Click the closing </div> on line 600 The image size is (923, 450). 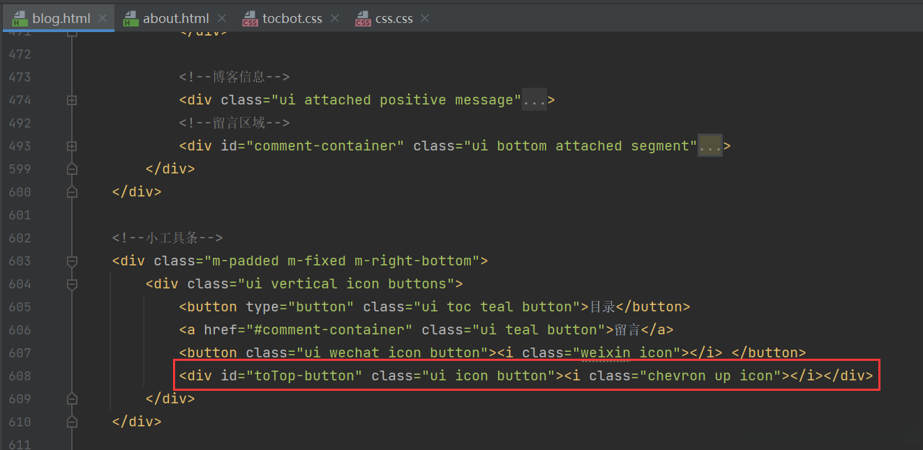137,192
